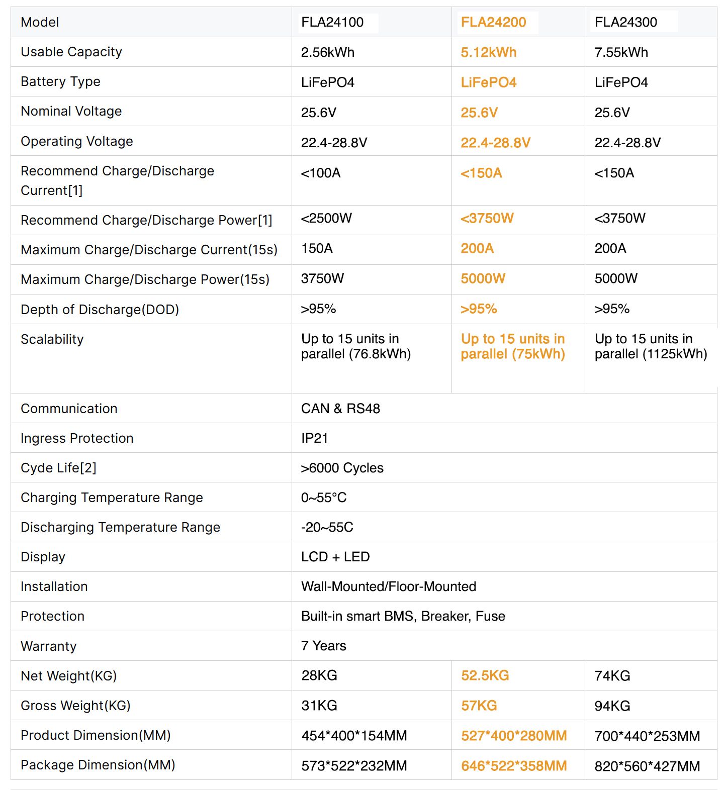Select the FLA24100 model header
The width and height of the screenshot is (727, 790).
(332, 22)
